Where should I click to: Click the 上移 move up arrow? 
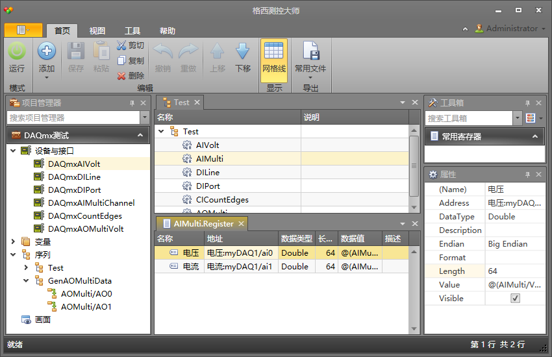point(217,51)
